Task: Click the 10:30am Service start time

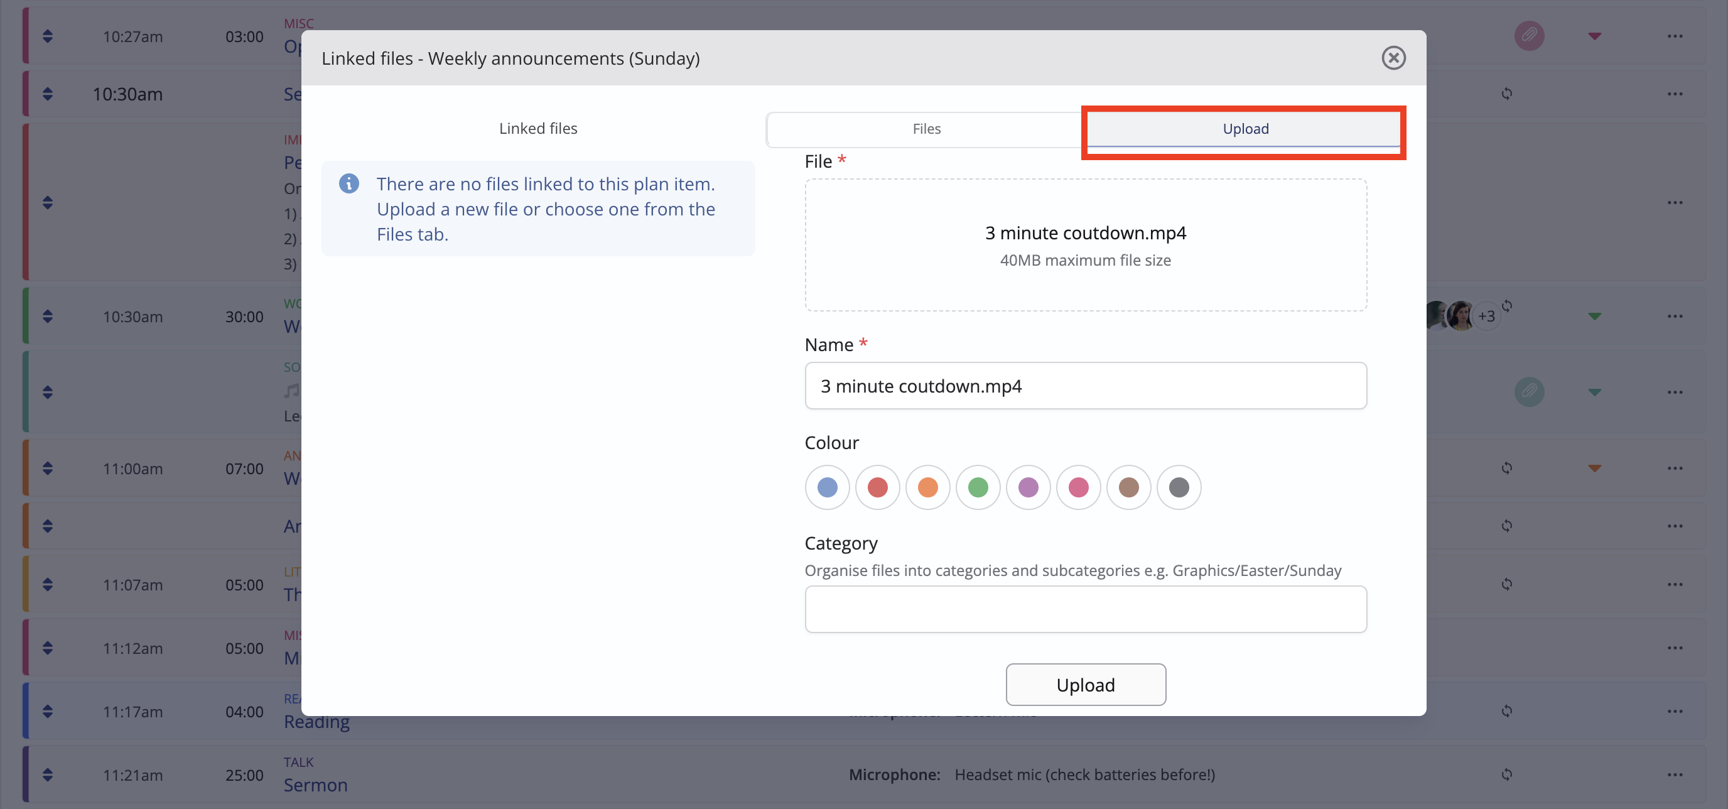Action: 127,94
